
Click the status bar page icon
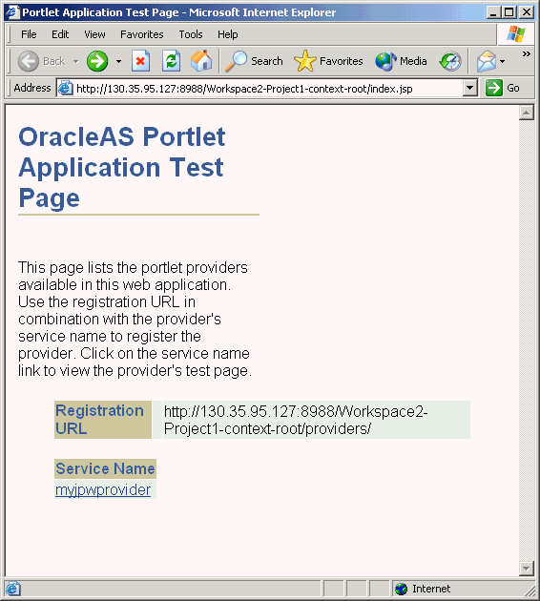pos(13,589)
